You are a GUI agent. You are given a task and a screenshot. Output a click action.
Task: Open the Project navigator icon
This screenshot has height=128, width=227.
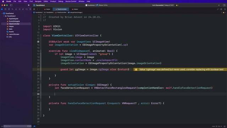point(2,9)
